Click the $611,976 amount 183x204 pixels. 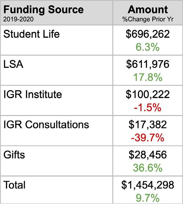coord(148,64)
